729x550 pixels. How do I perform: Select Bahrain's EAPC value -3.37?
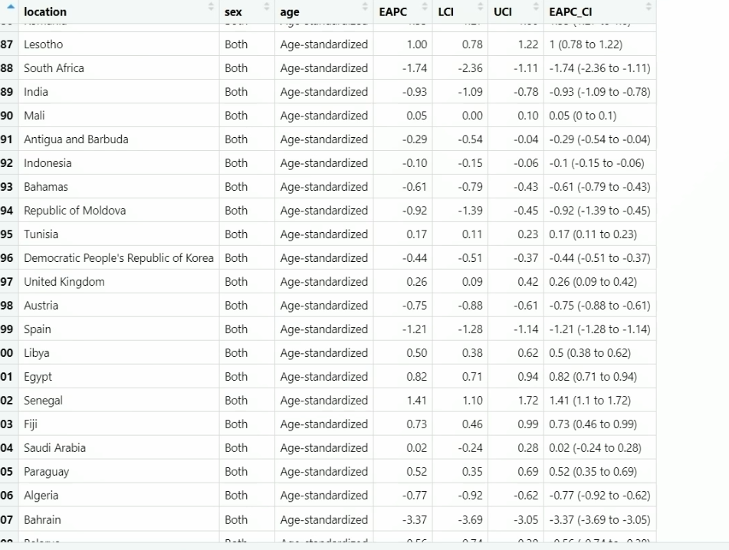coord(402,520)
